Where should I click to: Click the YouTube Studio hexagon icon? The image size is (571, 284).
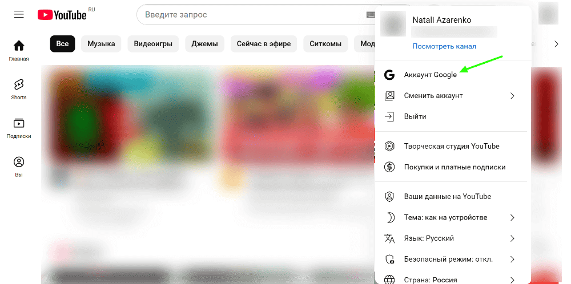[x=389, y=146]
